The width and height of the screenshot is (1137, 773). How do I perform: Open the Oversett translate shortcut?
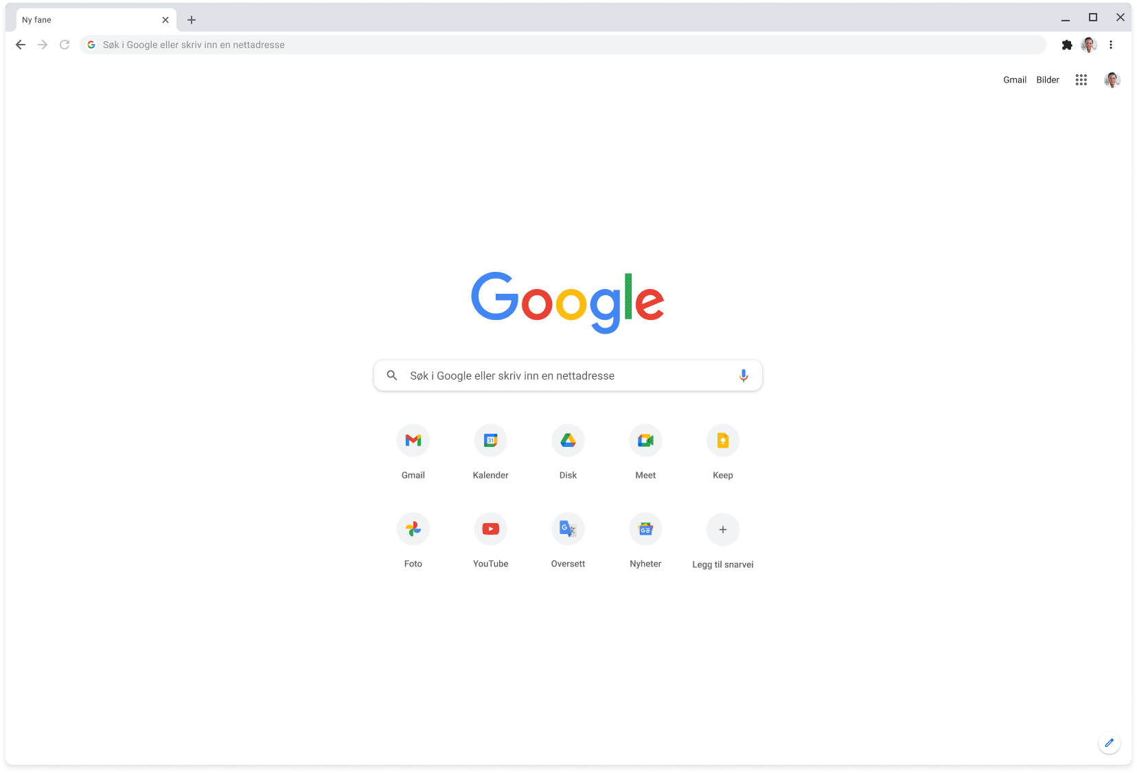[x=568, y=529]
